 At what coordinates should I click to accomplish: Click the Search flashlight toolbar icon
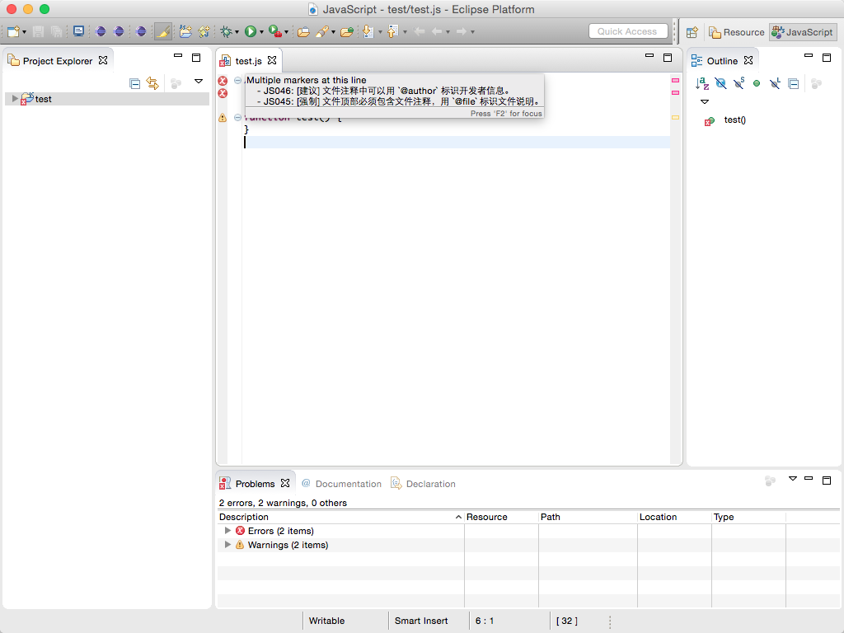click(x=322, y=32)
